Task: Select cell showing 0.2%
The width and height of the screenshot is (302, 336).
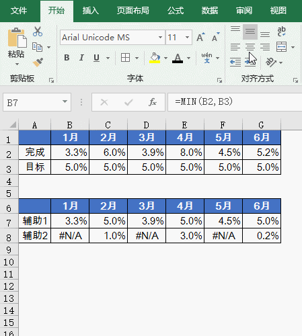Action: click(262, 236)
